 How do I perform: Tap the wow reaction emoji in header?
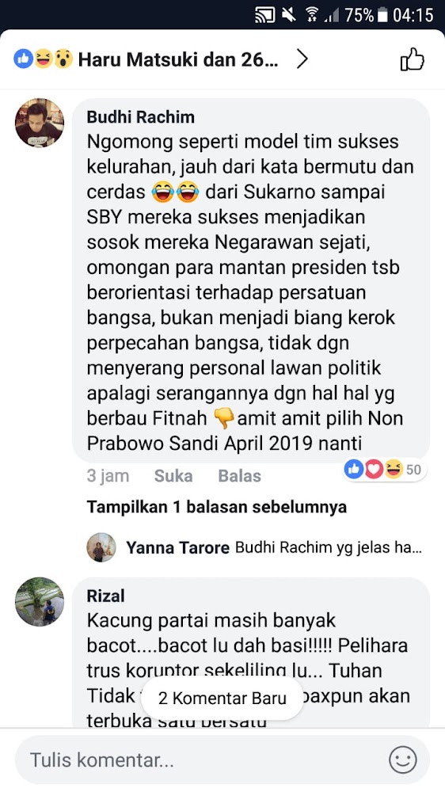[x=63, y=59]
